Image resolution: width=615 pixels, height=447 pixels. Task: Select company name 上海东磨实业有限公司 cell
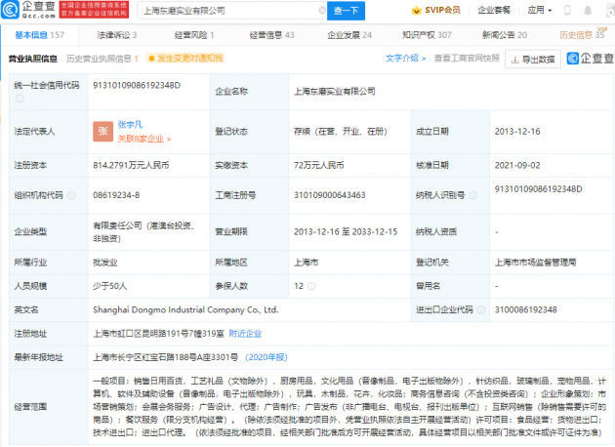pyautogui.click(x=335, y=92)
